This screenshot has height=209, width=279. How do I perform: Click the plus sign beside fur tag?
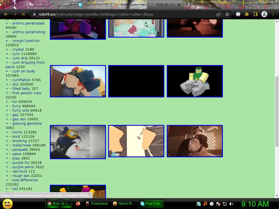(7, 102)
